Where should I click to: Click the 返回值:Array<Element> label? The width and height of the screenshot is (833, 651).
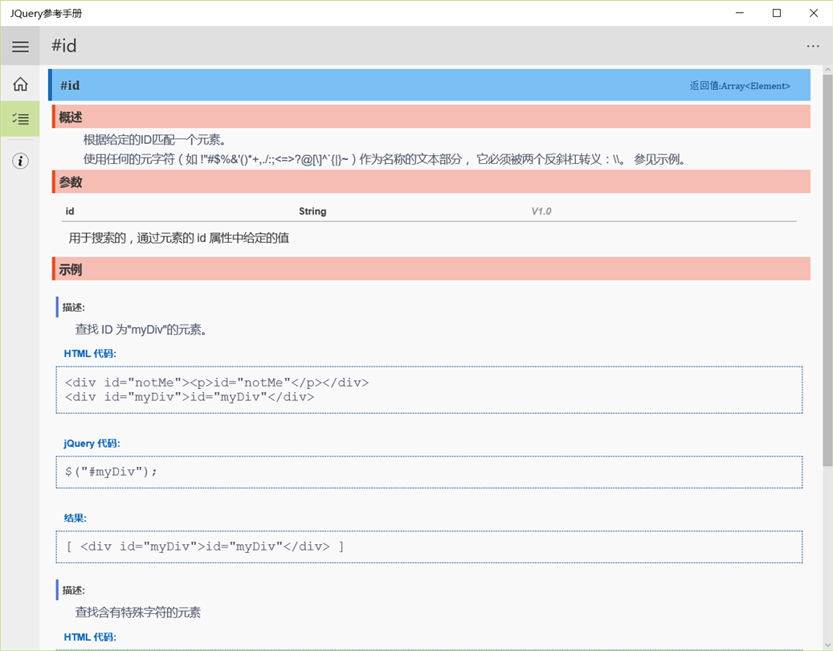pyautogui.click(x=740, y=85)
